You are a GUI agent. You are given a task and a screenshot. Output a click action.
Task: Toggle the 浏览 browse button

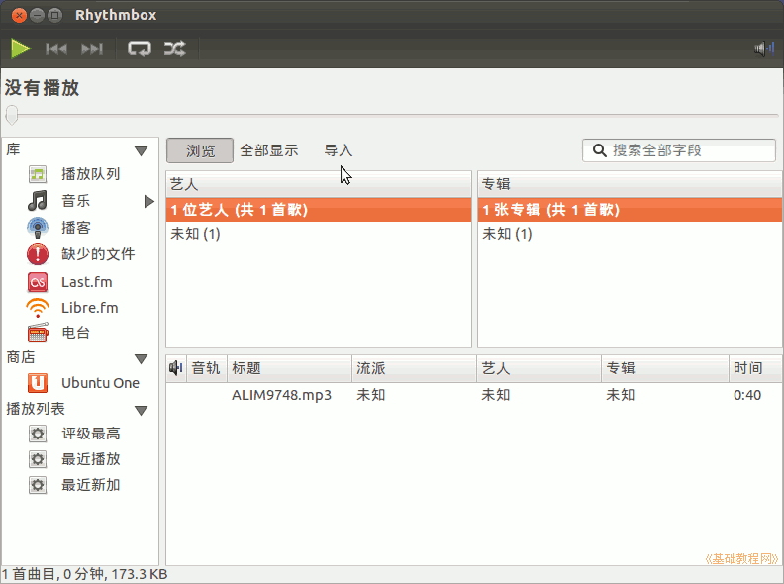tap(200, 150)
